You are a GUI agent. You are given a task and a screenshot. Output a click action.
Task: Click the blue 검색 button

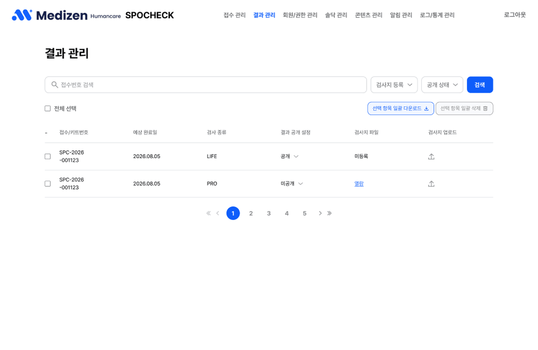tap(480, 85)
